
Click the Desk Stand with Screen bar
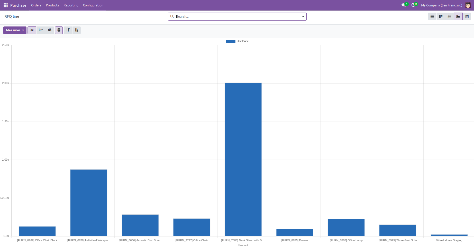tap(243, 159)
